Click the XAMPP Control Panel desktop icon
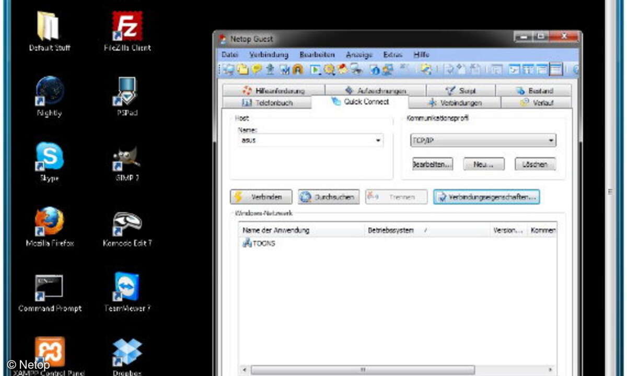This screenshot has height=376, width=627. 49,358
